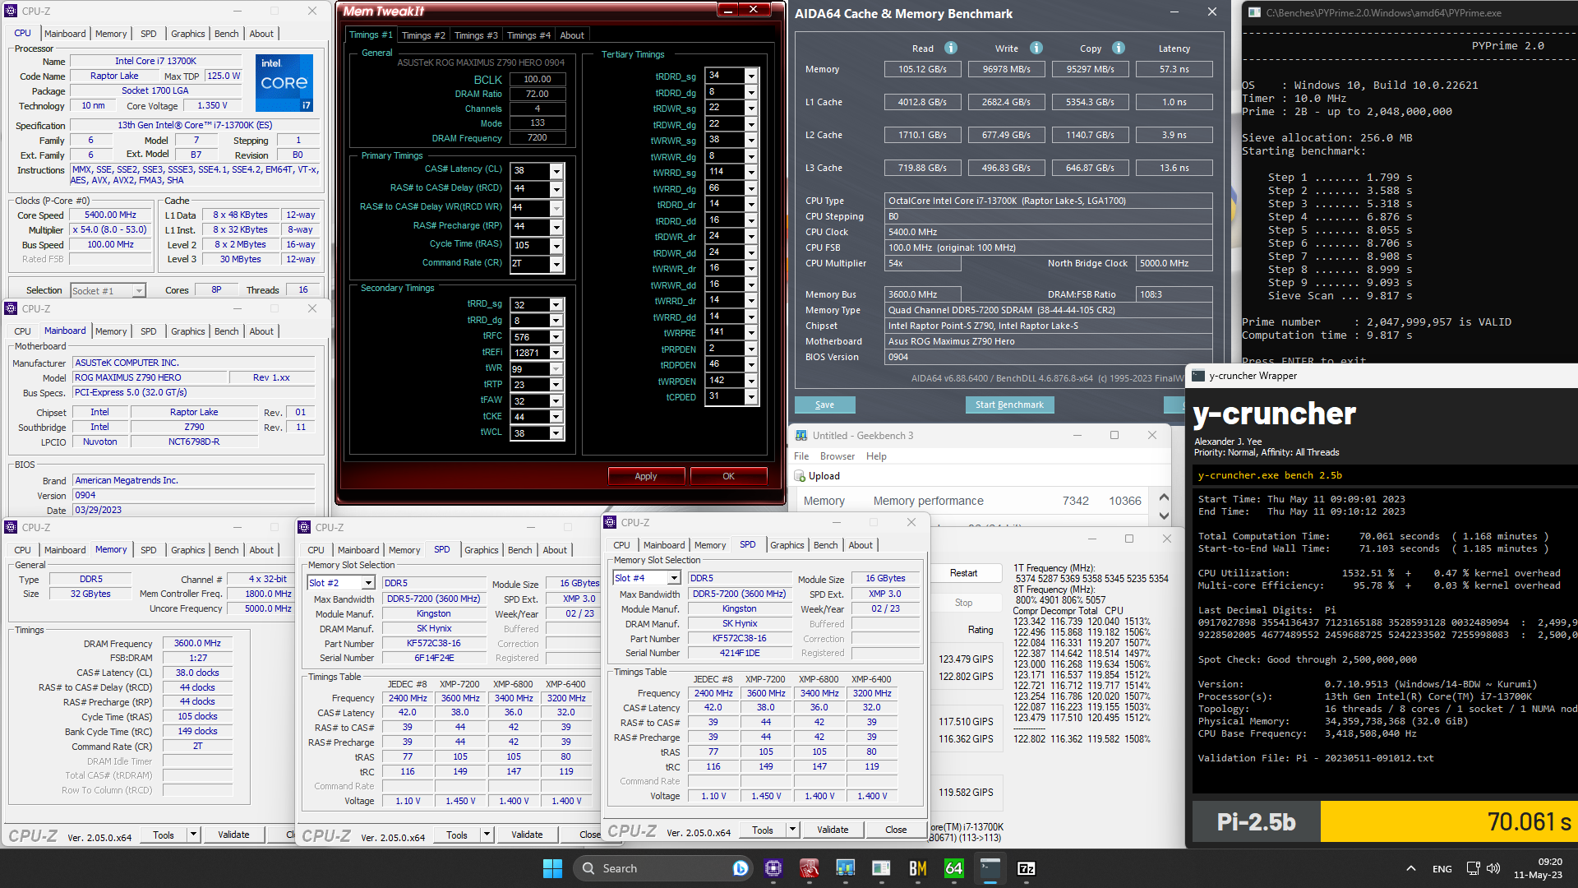Viewport: 1578px width, 888px height.
Task: Click the y-cruncher Wrapper title bar icon
Action: coord(1198,376)
